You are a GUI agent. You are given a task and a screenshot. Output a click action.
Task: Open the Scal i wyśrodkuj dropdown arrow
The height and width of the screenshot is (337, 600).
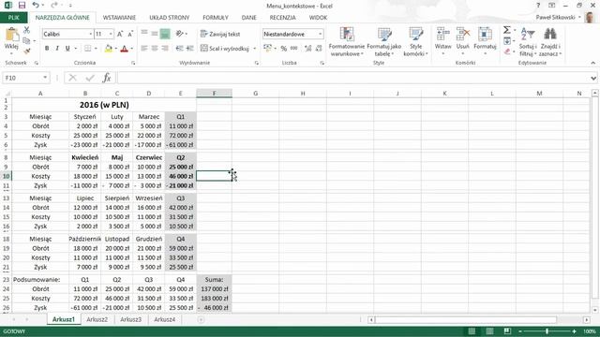[254, 49]
